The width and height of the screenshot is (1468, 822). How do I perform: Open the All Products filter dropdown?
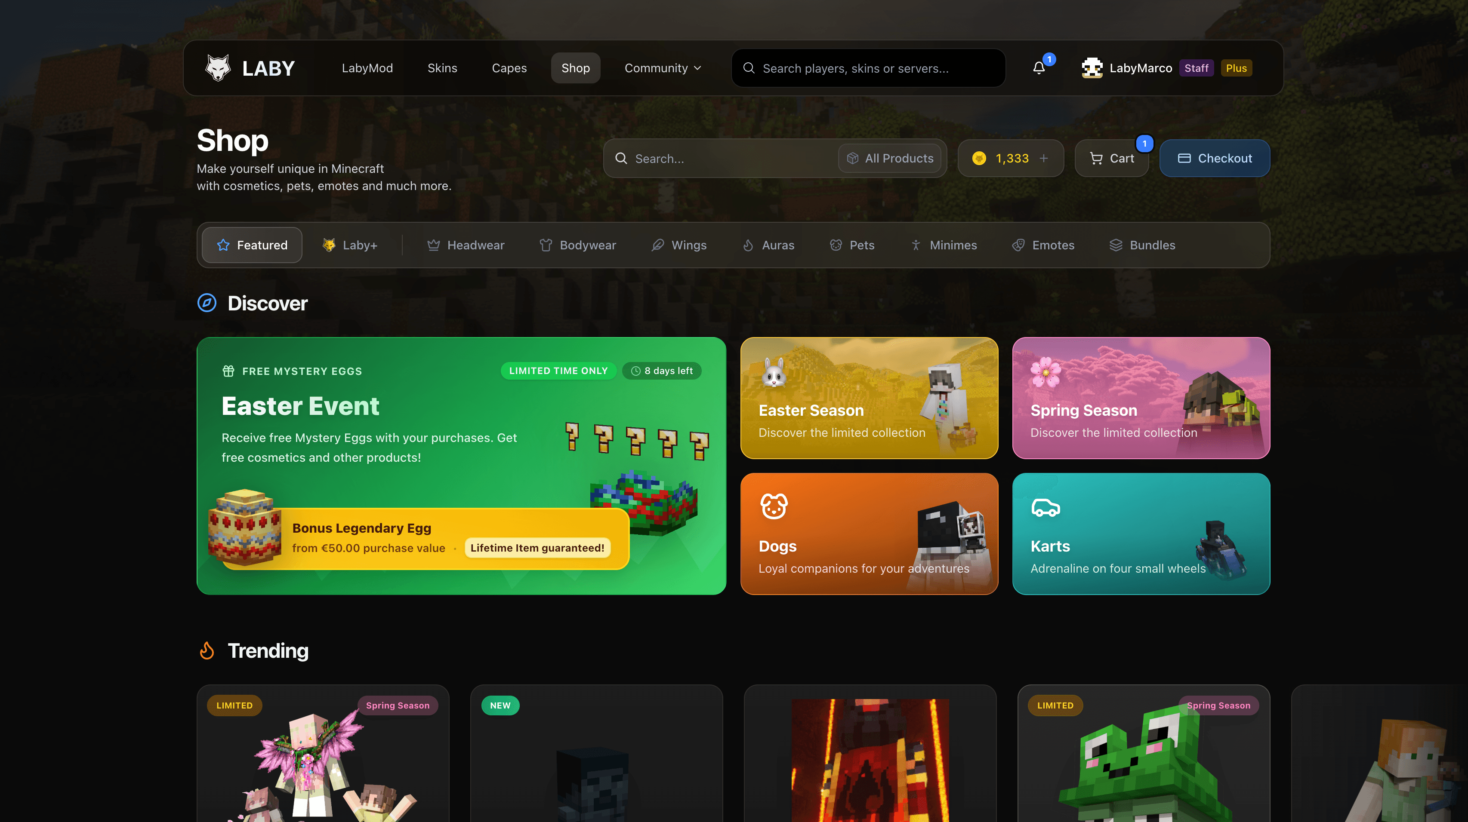point(890,158)
